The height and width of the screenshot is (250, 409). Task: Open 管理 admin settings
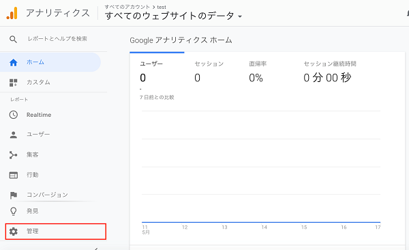tap(56, 231)
